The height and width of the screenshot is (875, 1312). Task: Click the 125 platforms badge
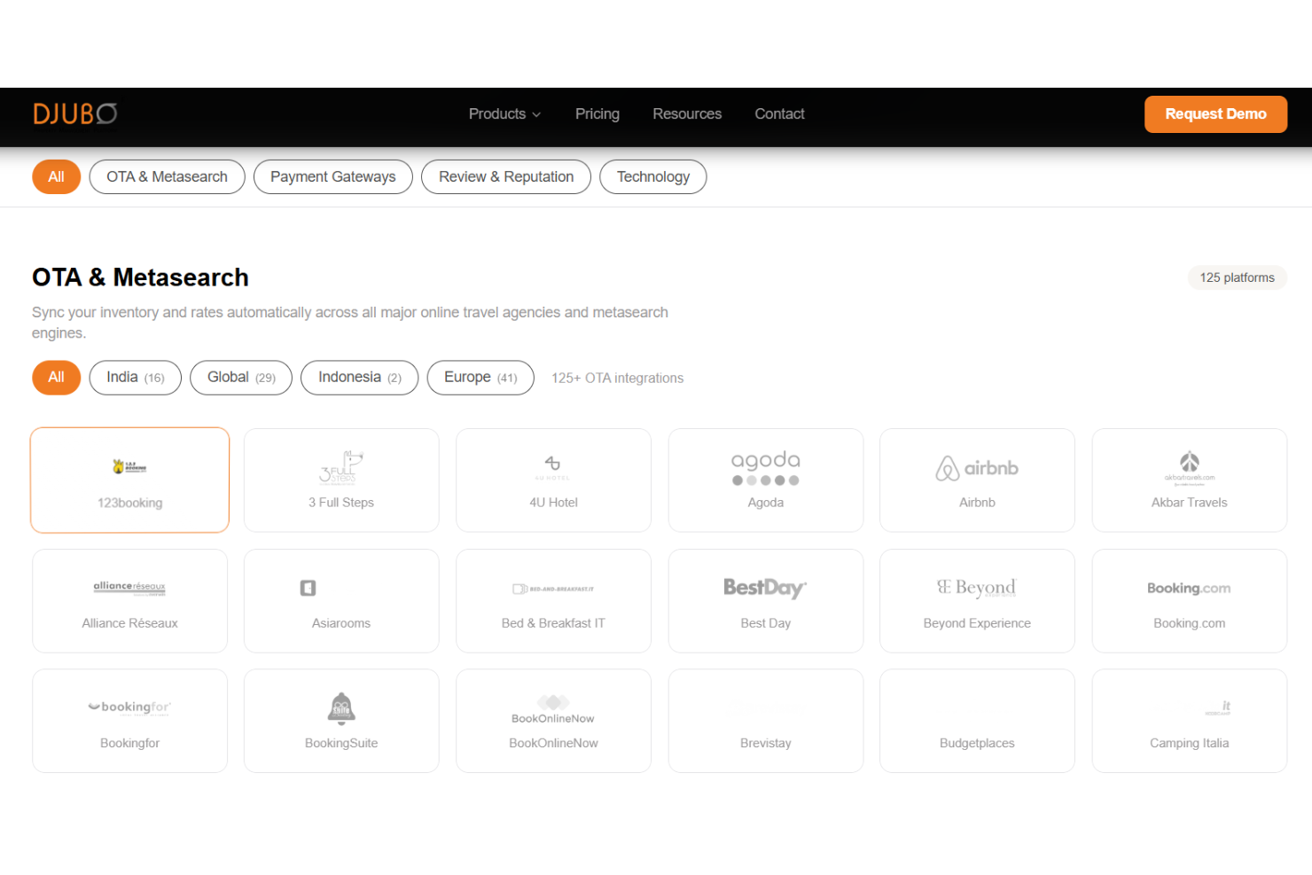[x=1237, y=277]
